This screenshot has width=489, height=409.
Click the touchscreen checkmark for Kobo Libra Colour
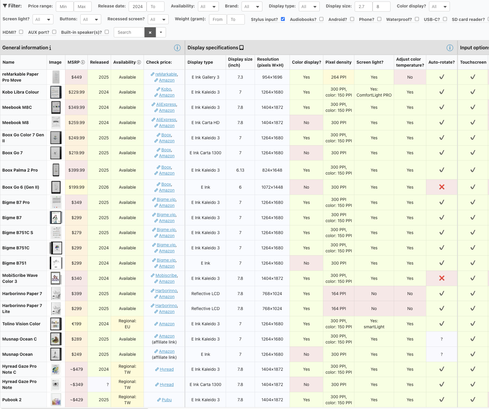tap(473, 92)
